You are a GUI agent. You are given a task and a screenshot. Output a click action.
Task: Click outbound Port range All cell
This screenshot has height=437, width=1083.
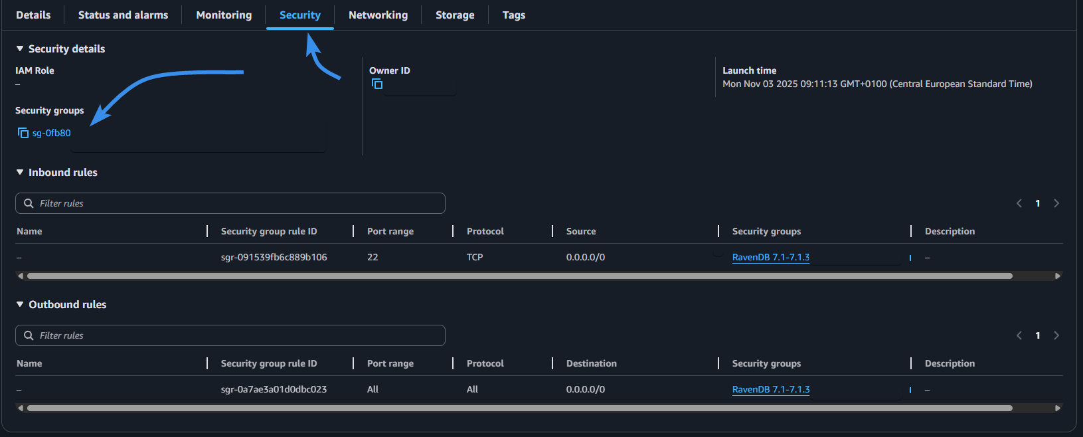tap(373, 389)
